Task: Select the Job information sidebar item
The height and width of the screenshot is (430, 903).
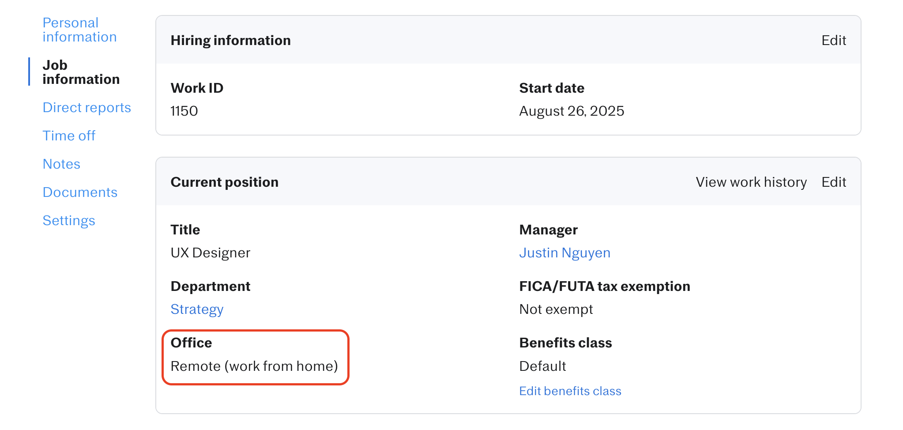Action: coord(81,72)
